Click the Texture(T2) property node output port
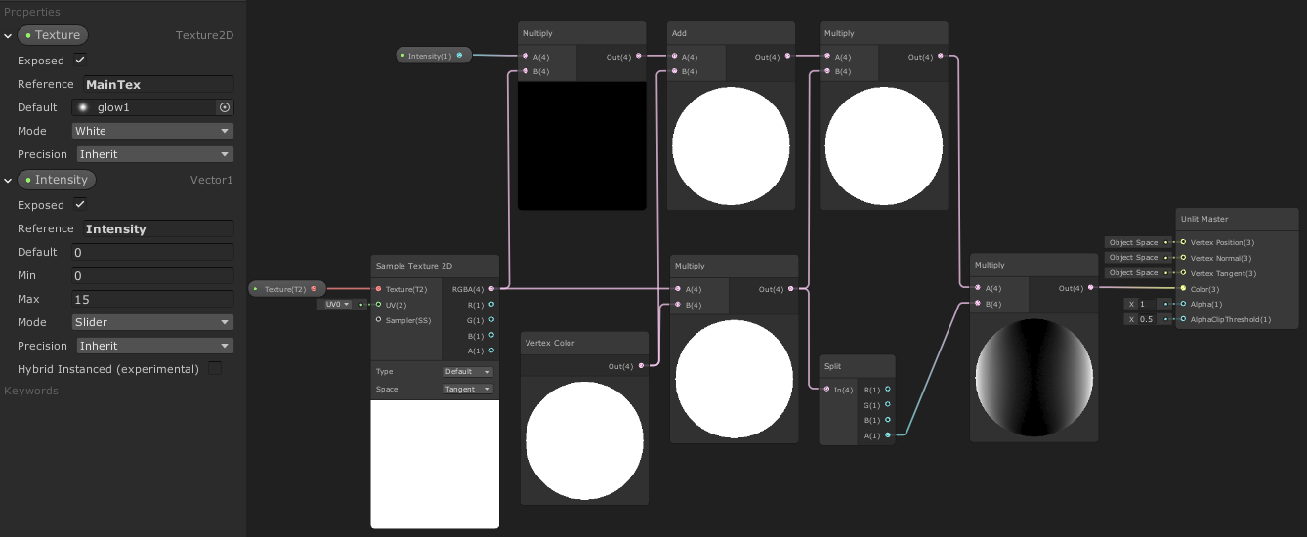This screenshot has width=1307, height=537. [x=314, y=289]
